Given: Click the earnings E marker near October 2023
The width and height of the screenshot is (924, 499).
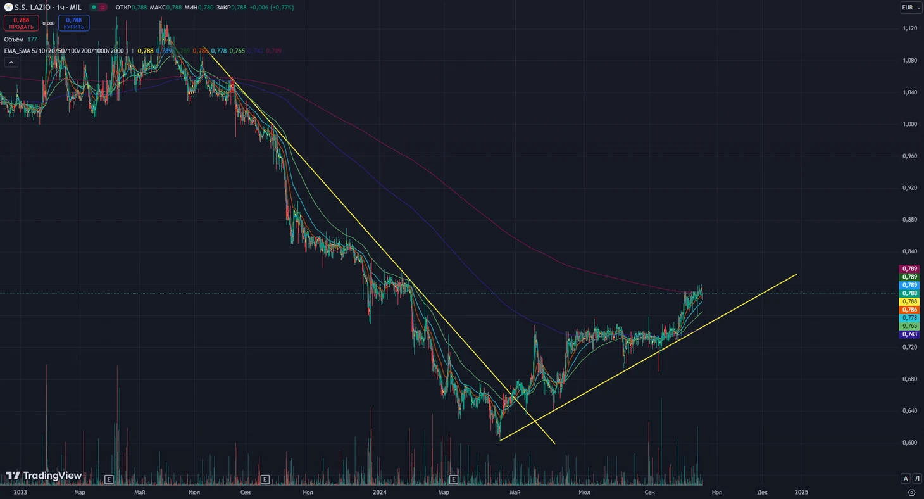Looking at the screenshot, I should click(265, 479).
